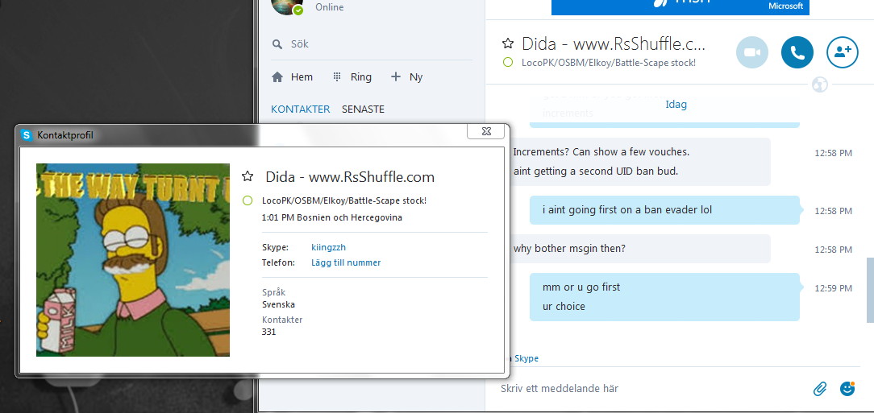Click the Skype name kiingzzh link
This screenshot has height=413, width=874.
click(x=328, y=248)
